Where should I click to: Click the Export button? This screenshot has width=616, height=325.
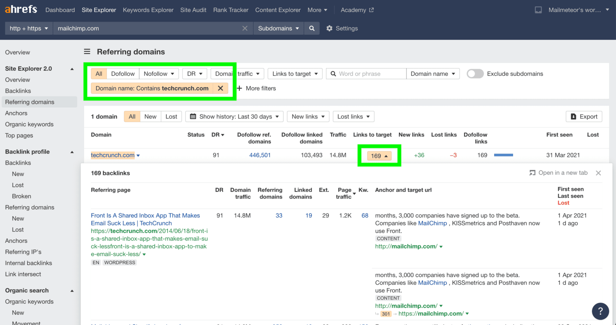tap(584, 116)
